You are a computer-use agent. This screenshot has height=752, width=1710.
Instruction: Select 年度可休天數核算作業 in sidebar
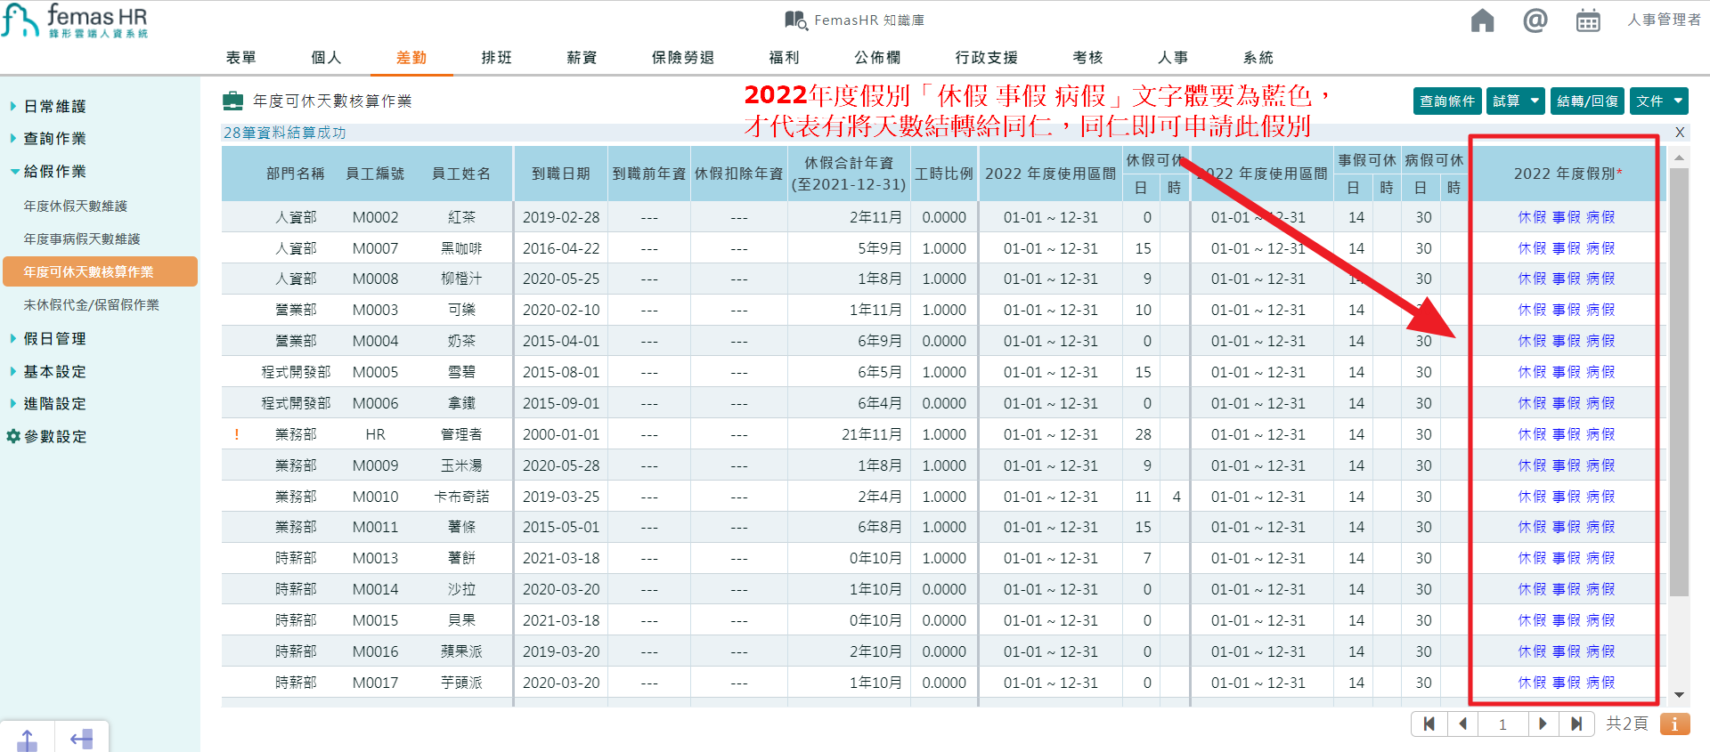click(x=100, y=271)
